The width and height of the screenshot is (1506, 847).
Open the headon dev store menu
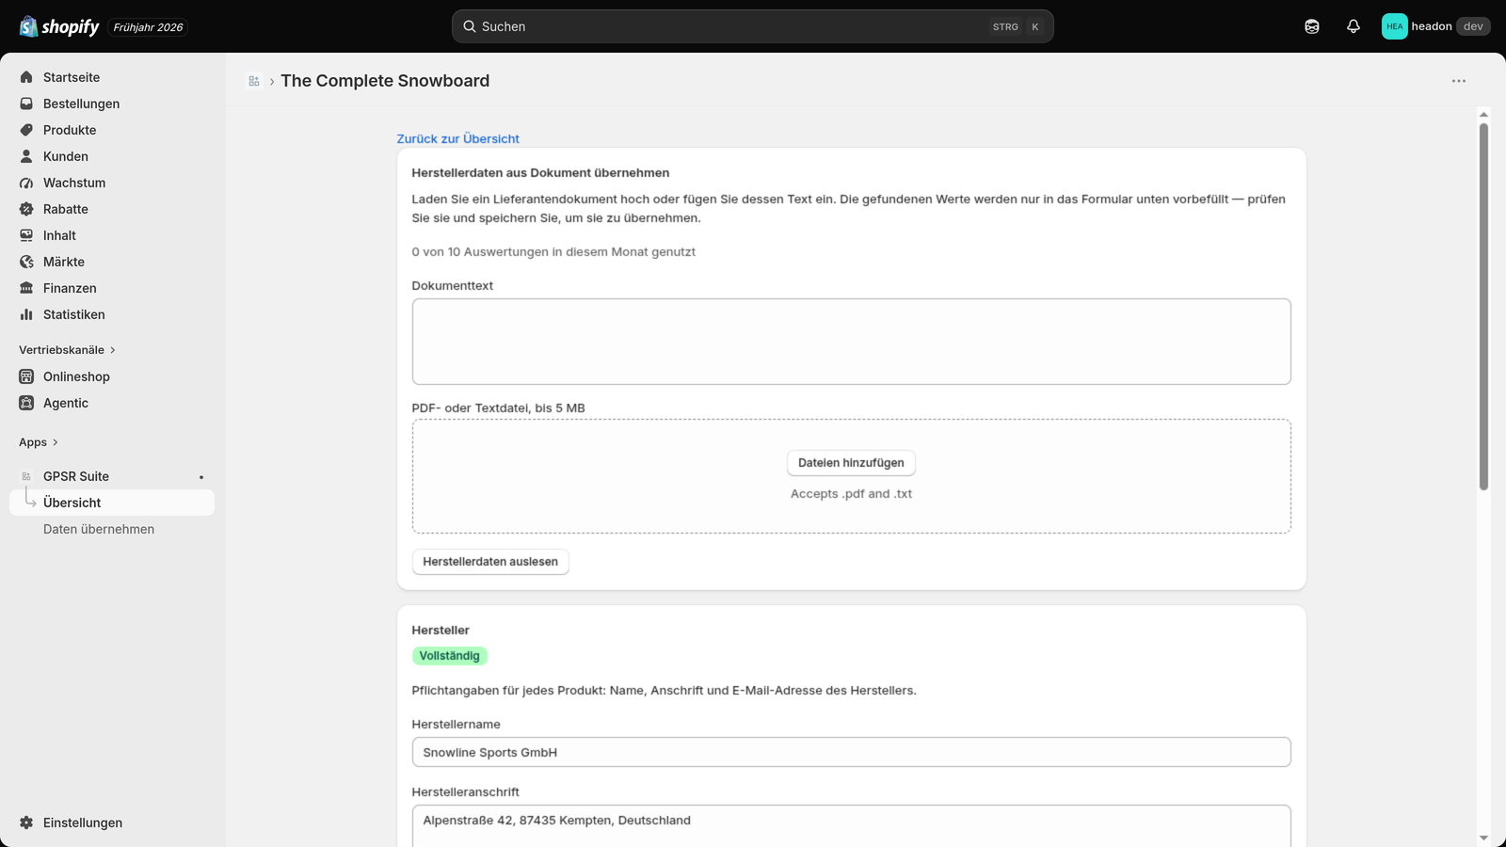pos(1436,26)
